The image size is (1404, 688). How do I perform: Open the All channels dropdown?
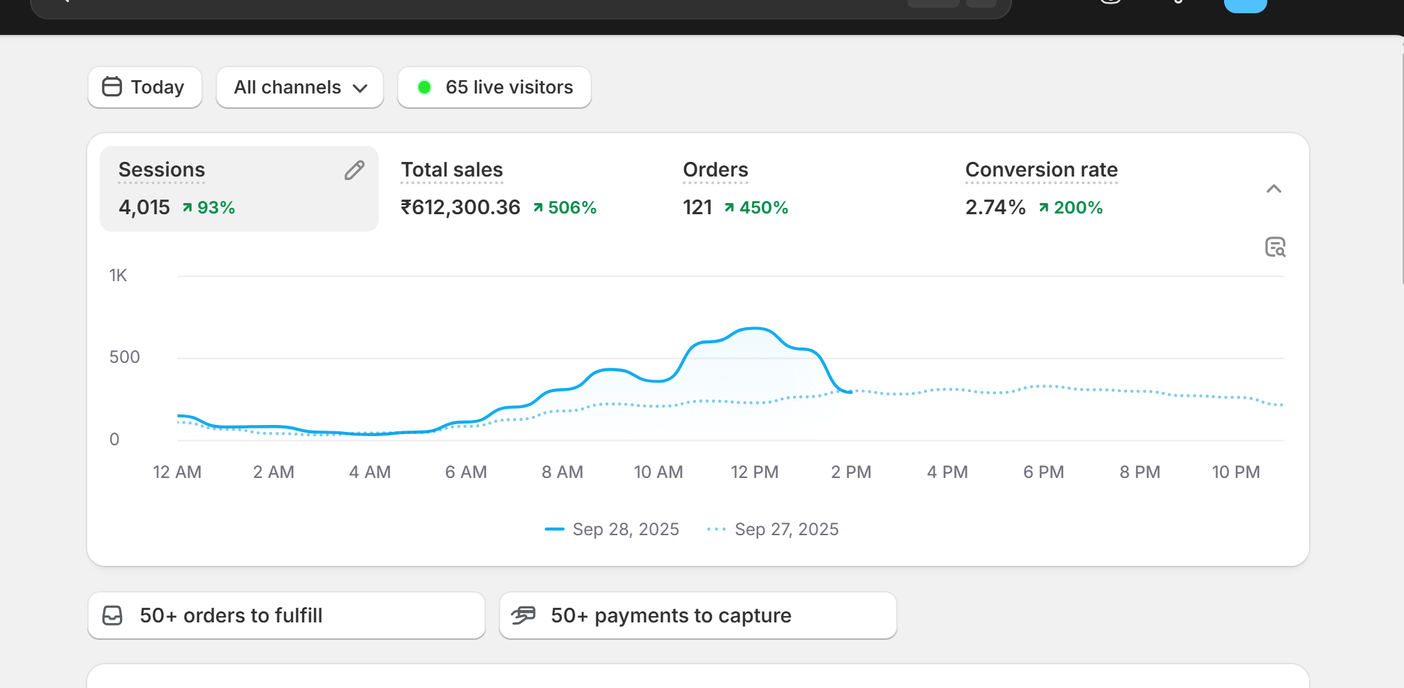point(300,87)
